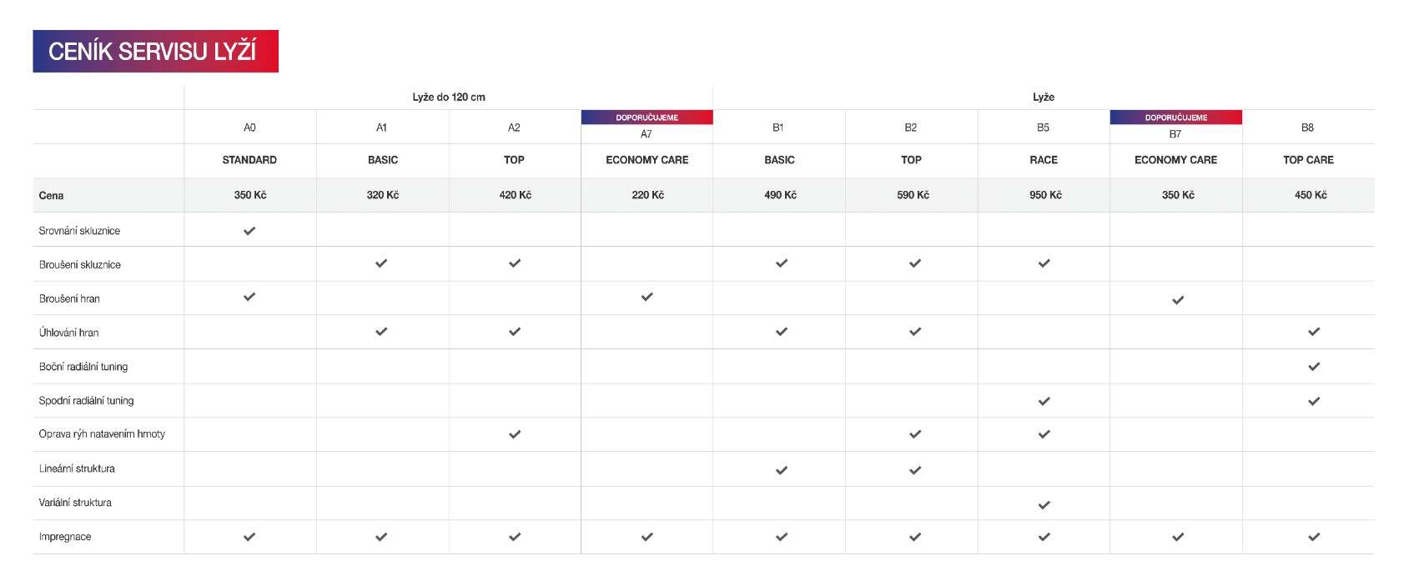Click the Srovnání skluznice checkmark under A0 STANDARD
This screenshot has width=1404, height=586.
pos(249,231)
